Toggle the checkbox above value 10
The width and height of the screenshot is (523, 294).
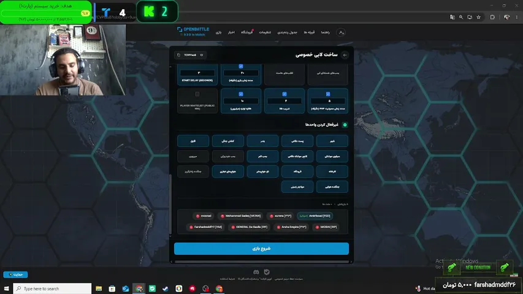(241, 94)
